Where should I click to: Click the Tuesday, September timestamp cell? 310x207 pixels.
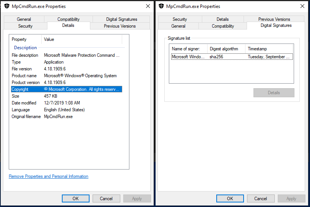[x=269, y=57]
